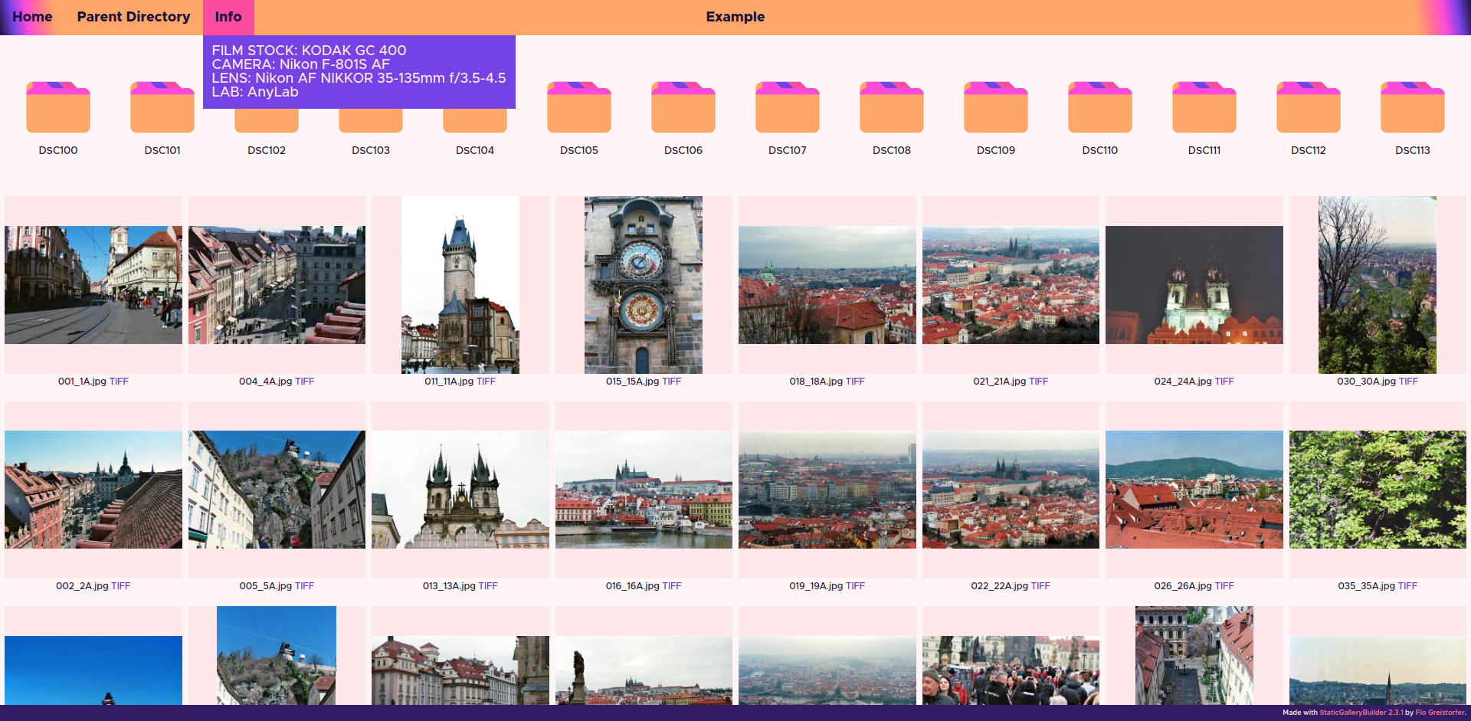This screenshot has height=721, width=1471.
Task: Open TIFF link for 024_24A.jpg
Action: (1224, 382)
